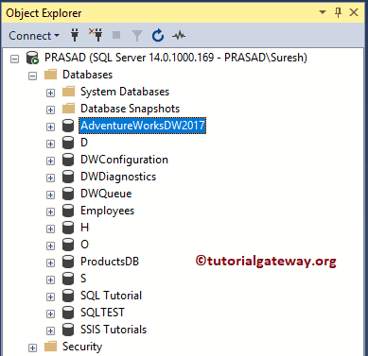Expand the Security folder

pos(32,348)
